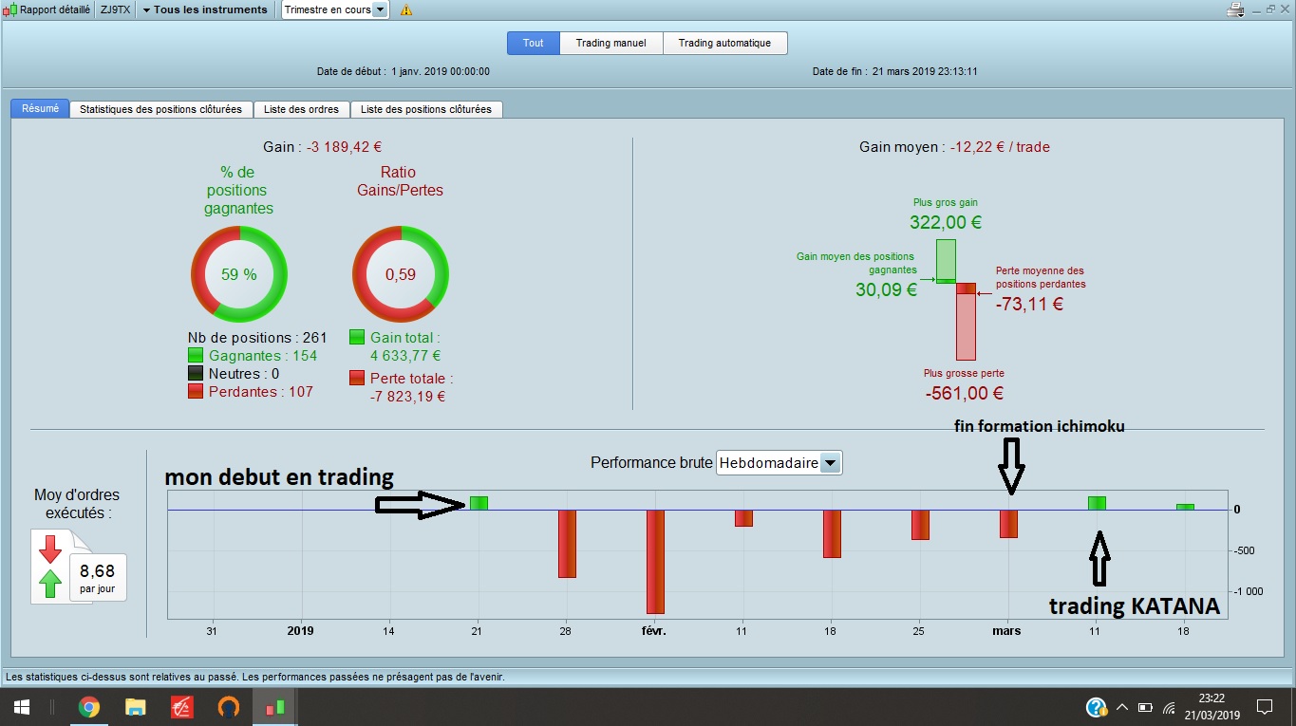Click the red arrow orders executed icon
1296x726 pixels.
click(x=50, y=549)
